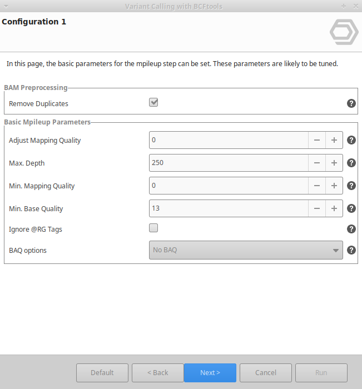Open help for Remove Duplicates
The height and width of the screenshot is (389, 362).
(351, 103)
